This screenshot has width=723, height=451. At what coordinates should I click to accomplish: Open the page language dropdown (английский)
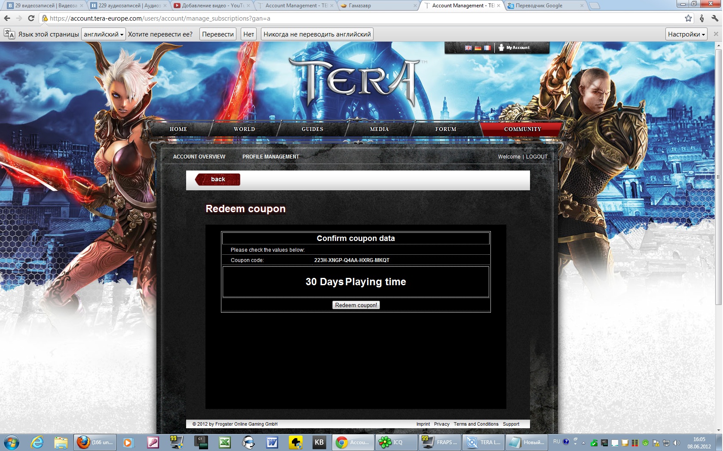pos(104,34)
